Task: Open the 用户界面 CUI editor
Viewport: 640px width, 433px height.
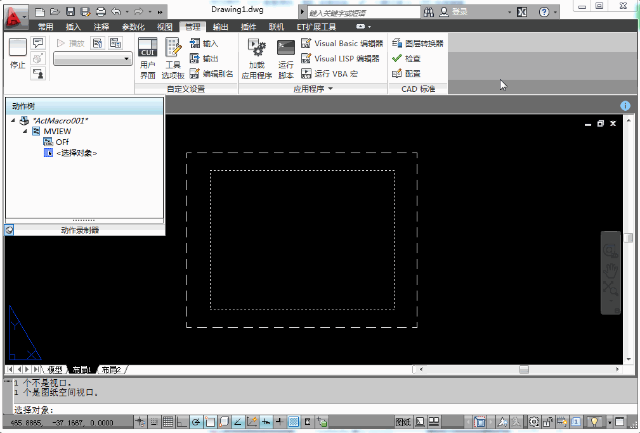Action: [x=148, y=59]
